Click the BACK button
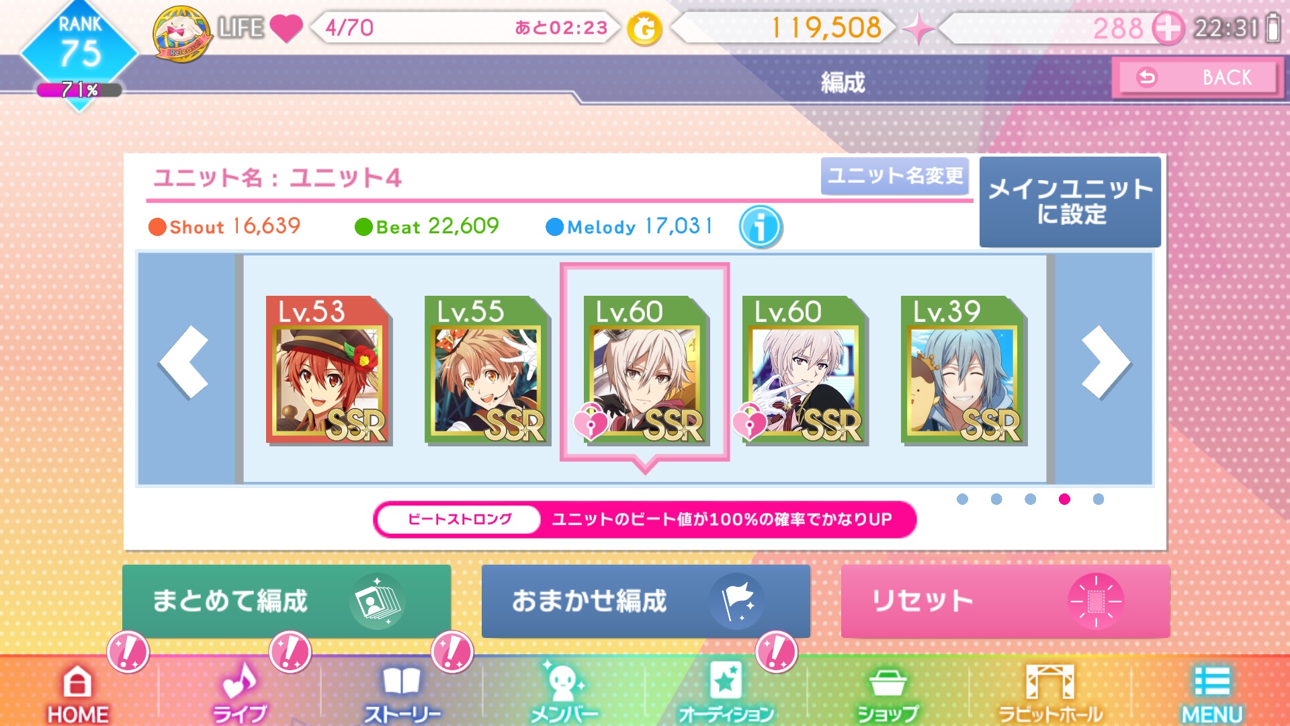The image size is (1290, 726). pyautogui.click(x=1197, y=78)
